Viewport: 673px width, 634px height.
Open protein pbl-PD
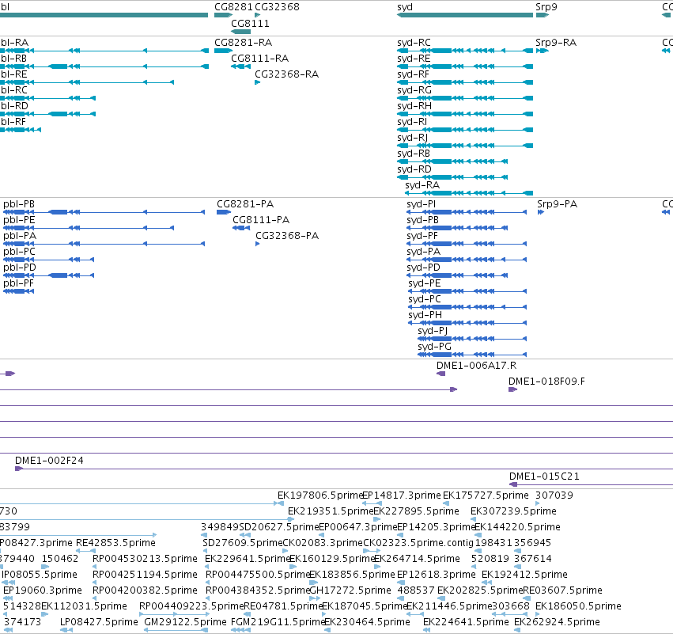[x=19, y=268]
